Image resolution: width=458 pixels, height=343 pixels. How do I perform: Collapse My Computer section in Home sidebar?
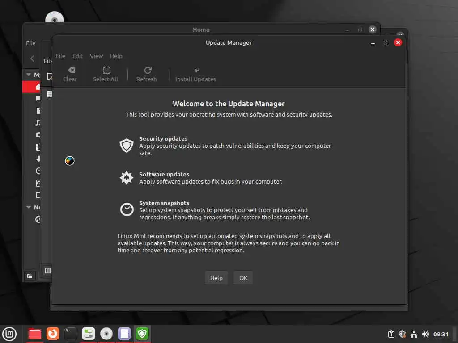pos(29,75)
